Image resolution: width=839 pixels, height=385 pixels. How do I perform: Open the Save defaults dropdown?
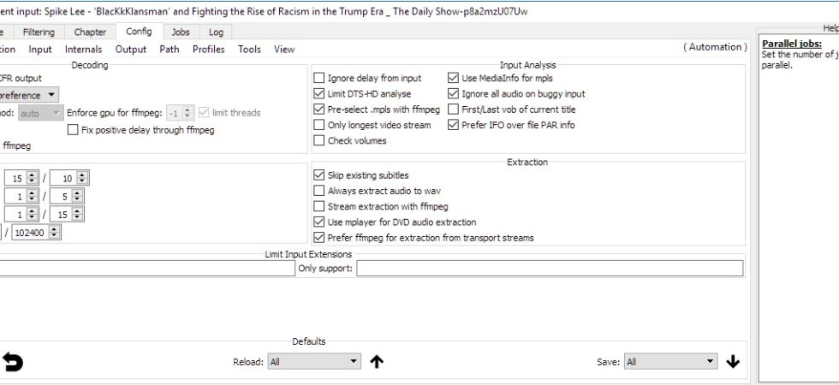670,362
